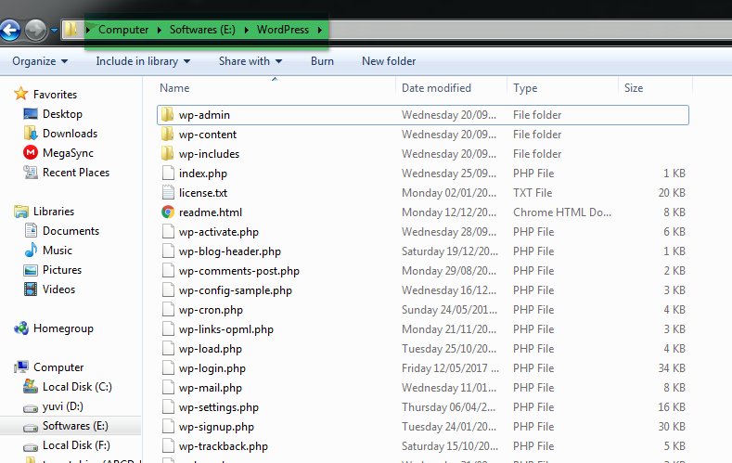Sort by the Size column header
Image resolution: width=732 pixels, height=463 pixels.
point(634,88)
